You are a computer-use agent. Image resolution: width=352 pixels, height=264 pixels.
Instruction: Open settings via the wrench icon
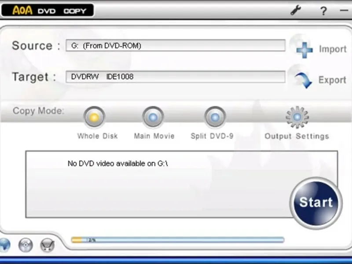pos(296,10)
